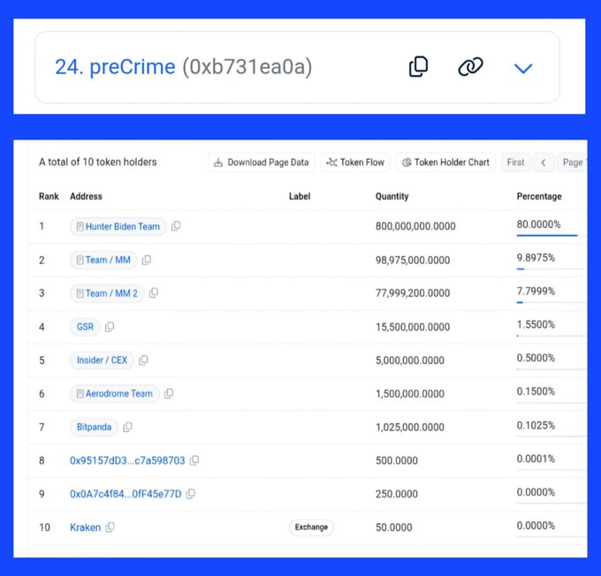Open Insider / CEX address

tap(102, 360)
